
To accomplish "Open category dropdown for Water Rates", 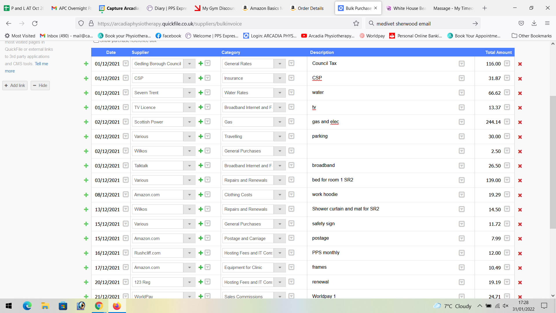I will (x=280, y=93).
